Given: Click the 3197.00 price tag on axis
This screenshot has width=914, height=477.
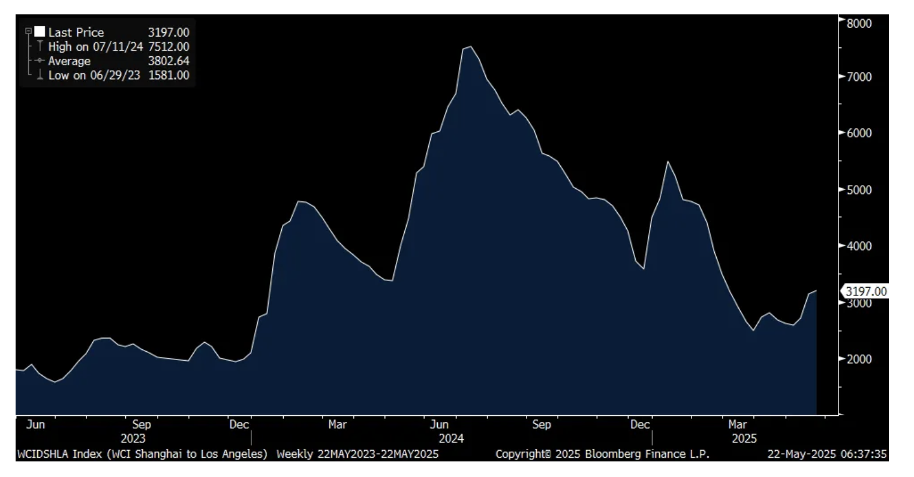Looking at the screenshot, I should click(x=865, y=291).
